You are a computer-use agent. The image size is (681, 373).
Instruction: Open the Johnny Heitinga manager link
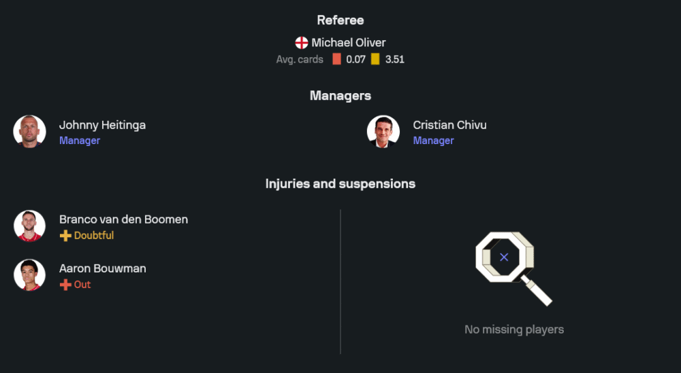coord(102,125)
